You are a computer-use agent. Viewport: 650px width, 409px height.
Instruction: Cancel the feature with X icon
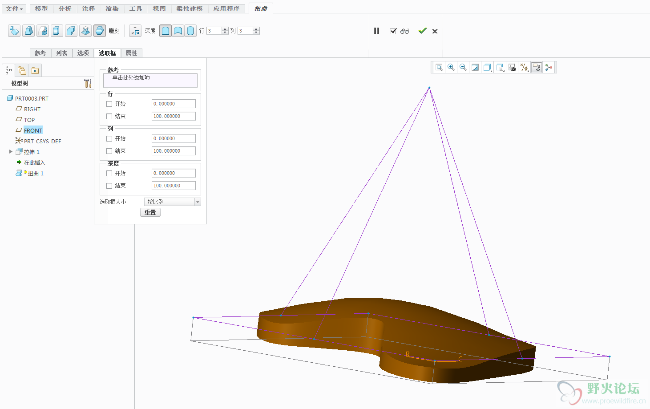[435, 31]
